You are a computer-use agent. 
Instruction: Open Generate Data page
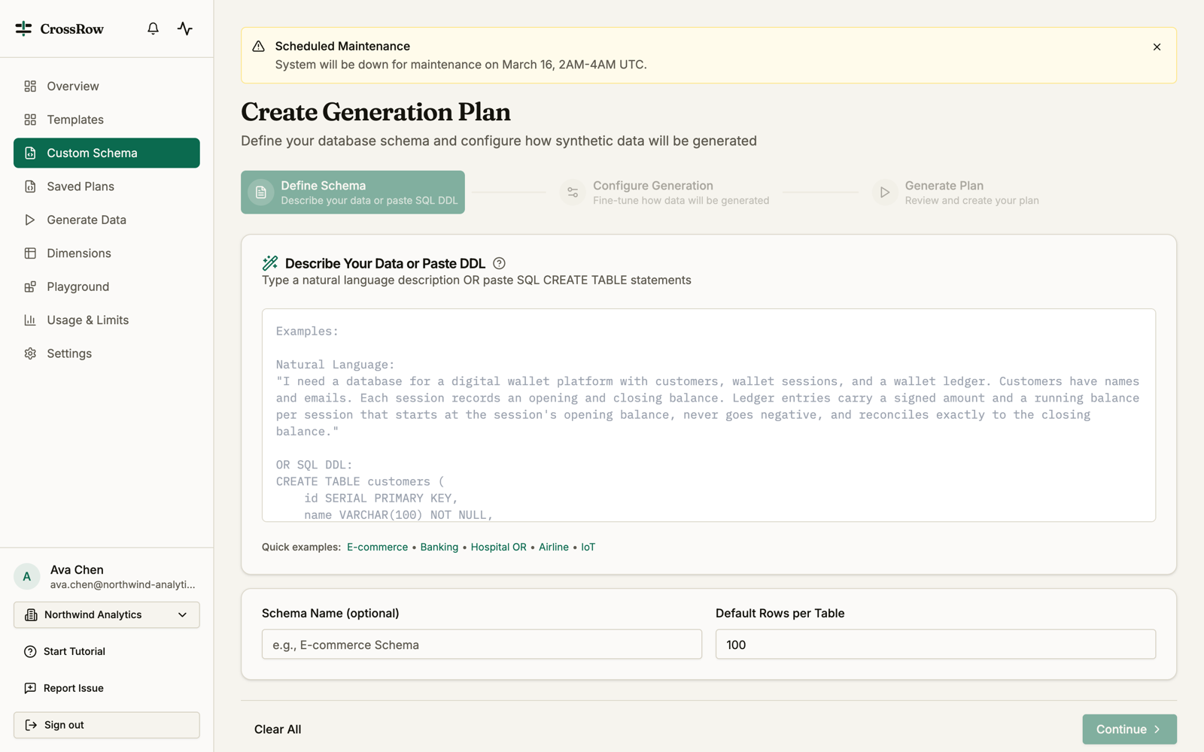[x=107, y=220]
